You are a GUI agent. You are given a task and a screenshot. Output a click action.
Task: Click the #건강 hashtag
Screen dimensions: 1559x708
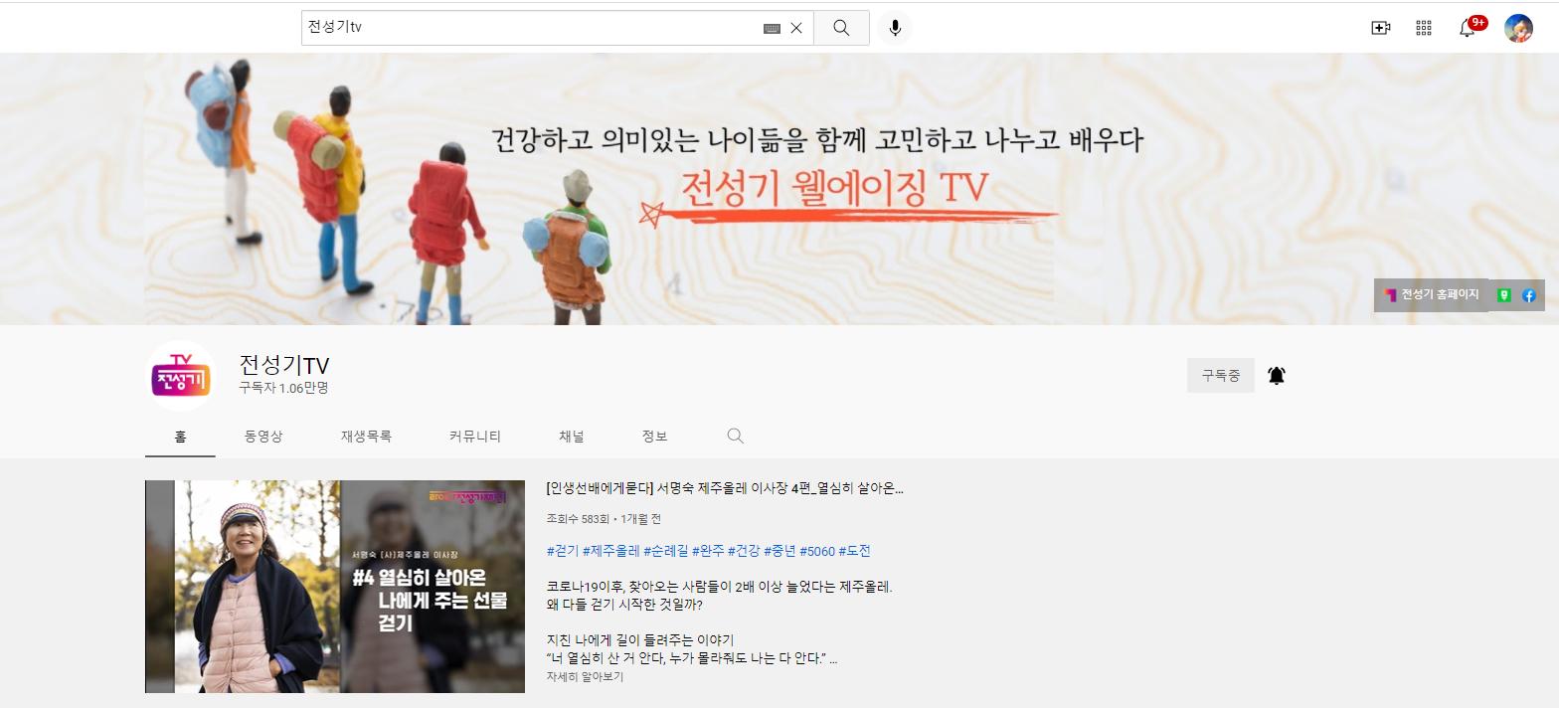pos(744,551)
